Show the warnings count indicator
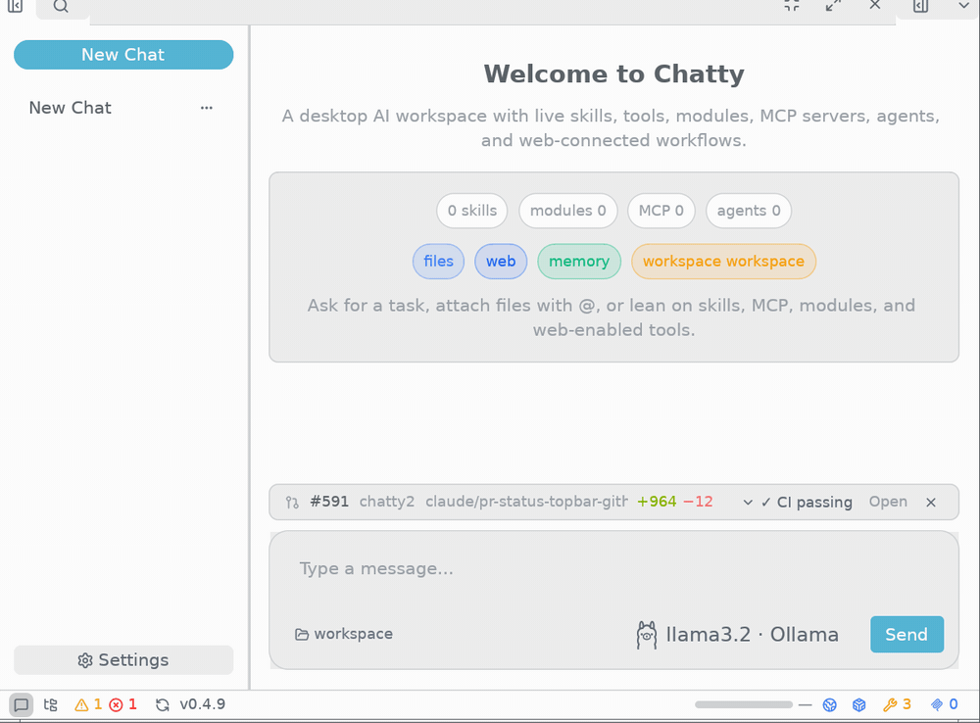980x723 pixels. 88,705
